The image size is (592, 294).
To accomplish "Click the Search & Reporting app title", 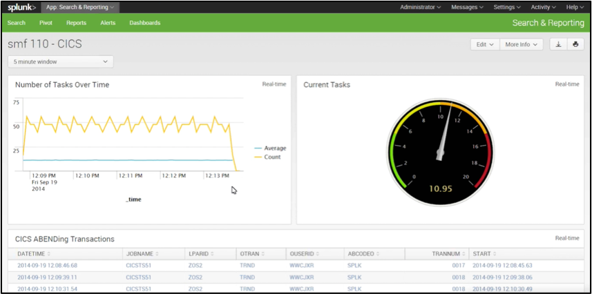I will tap(548, 23).
